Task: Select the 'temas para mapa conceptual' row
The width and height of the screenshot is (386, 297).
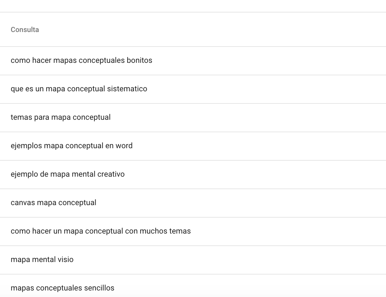Action: click(x=193, y=118)
